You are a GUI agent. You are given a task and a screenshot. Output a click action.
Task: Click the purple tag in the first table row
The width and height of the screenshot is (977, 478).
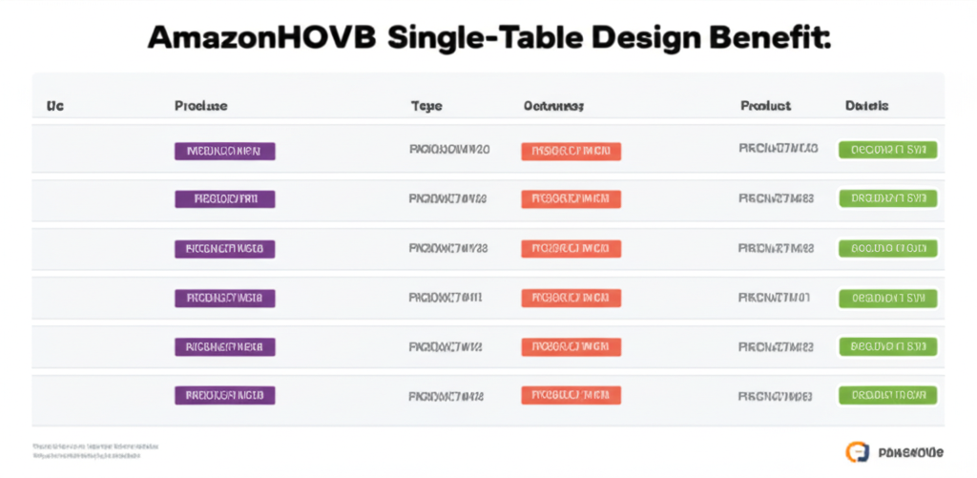click(225, 151)
